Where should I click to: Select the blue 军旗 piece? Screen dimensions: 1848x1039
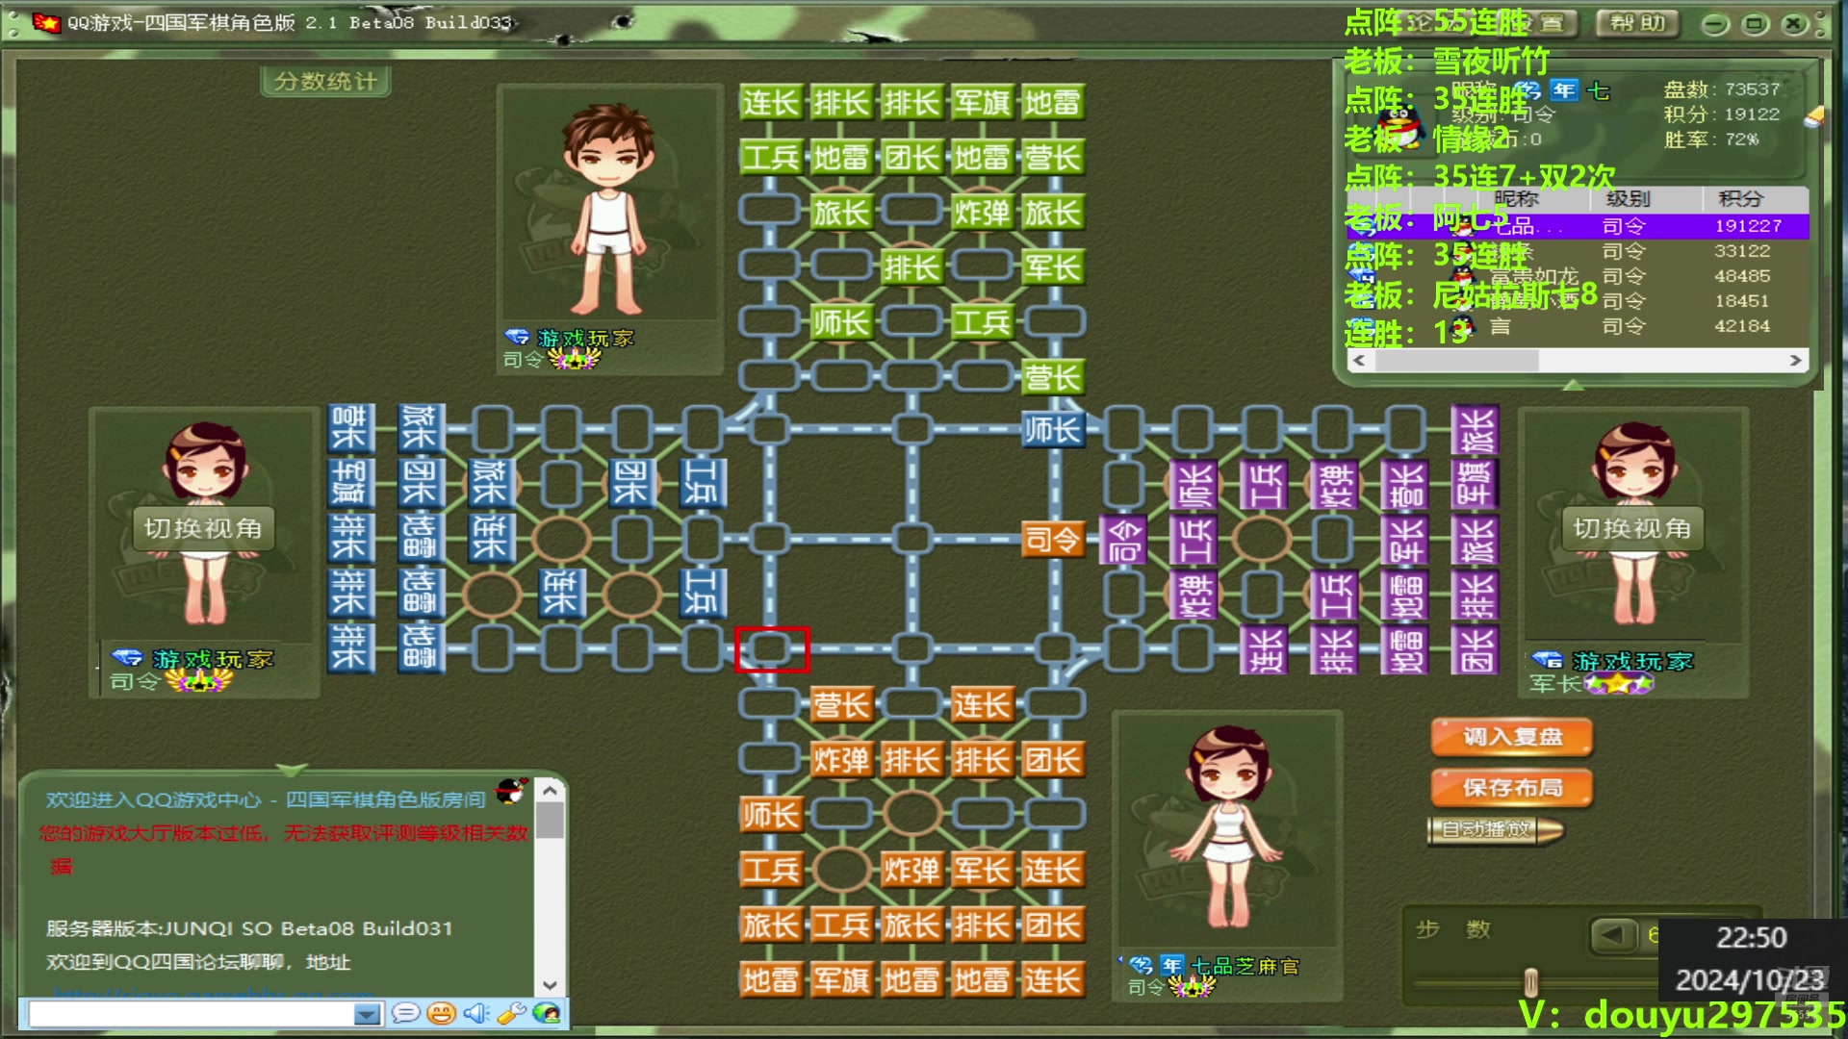348,484
